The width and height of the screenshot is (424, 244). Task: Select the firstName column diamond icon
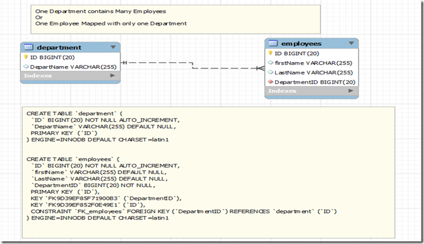270,63
